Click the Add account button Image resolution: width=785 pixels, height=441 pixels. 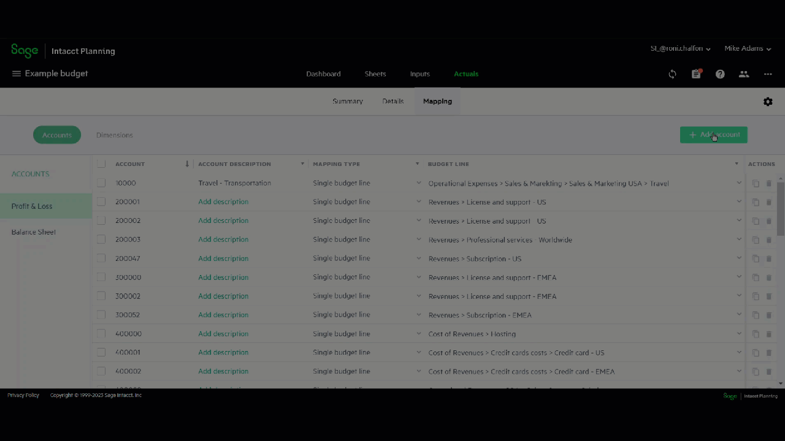(x=714, y=135)
